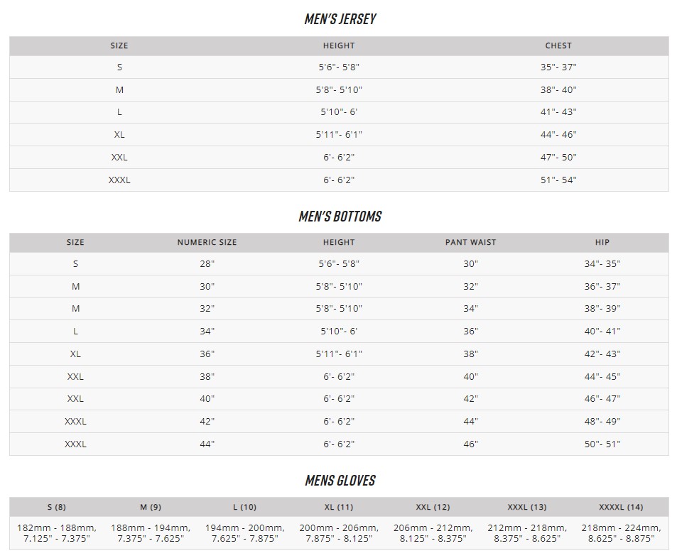Click the 51"- 54" chest measurement cell
The width and height of the screenshot is (677, 558).
tap(558, 180)
